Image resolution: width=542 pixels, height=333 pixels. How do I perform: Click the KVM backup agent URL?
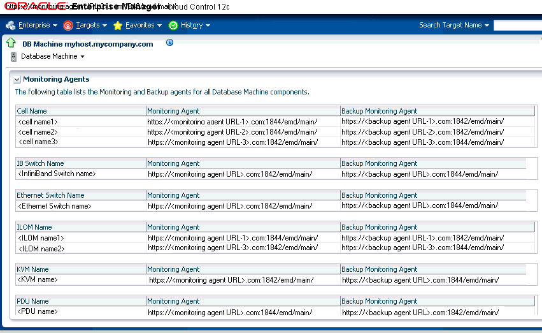point(421,280)
